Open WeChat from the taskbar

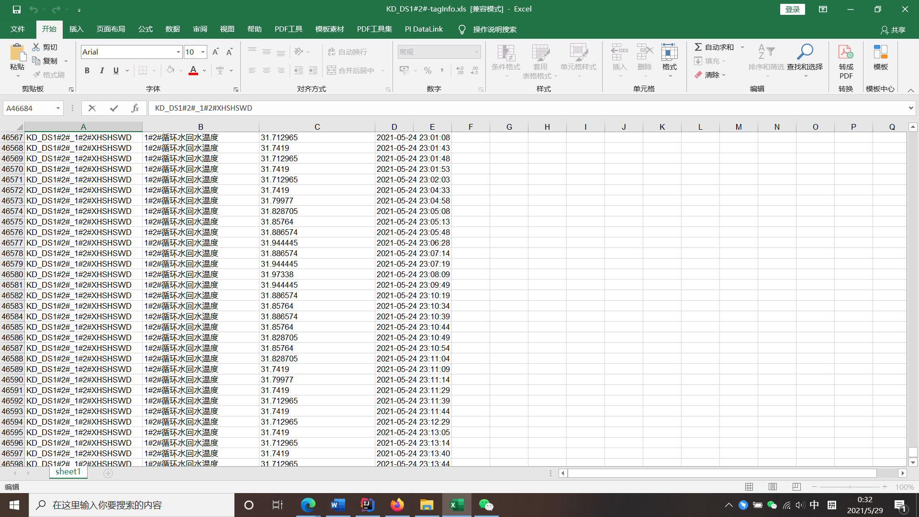point(486,505)
